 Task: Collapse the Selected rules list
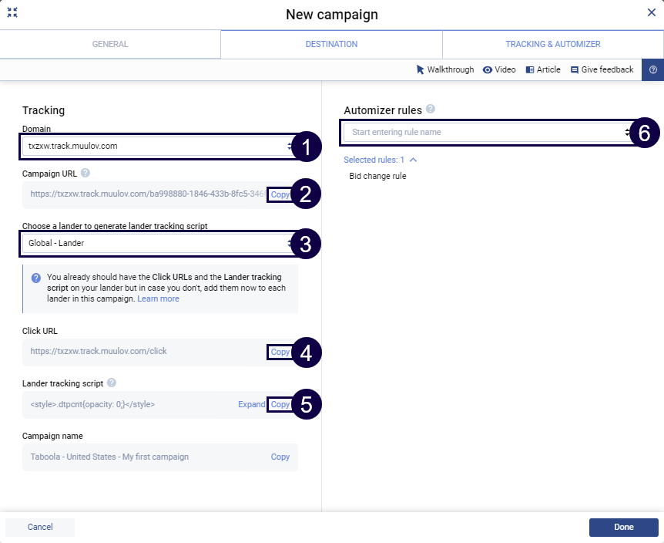(413, 160)
